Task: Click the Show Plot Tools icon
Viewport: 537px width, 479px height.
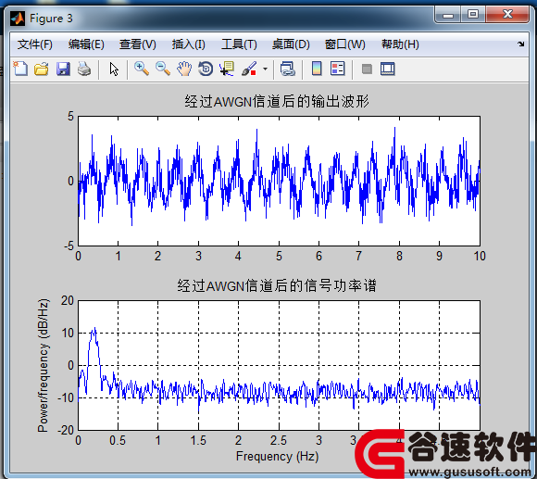Action: 388,69
